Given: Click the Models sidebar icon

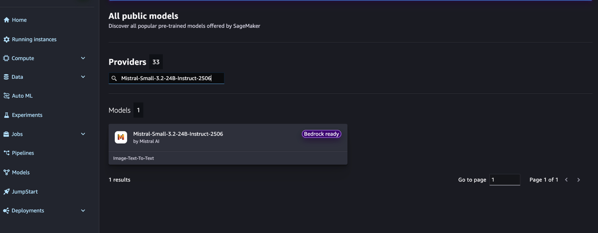Looking at the screenshot, I should pyautogui.click(x=6, y=172).
